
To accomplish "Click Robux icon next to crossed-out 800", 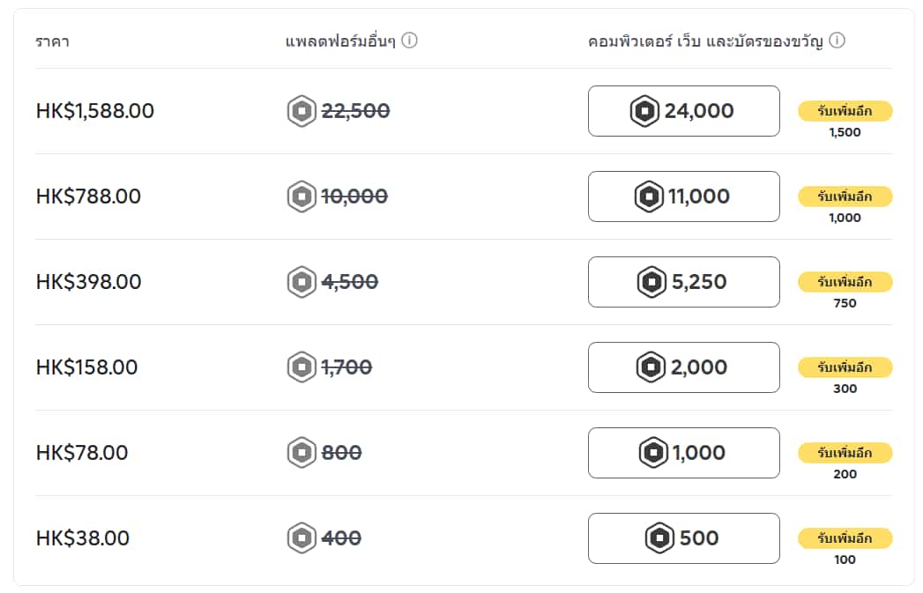I will (x=301, y=453).
